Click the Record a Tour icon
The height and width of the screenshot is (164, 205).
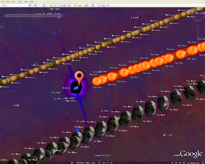tap(69, 5)
